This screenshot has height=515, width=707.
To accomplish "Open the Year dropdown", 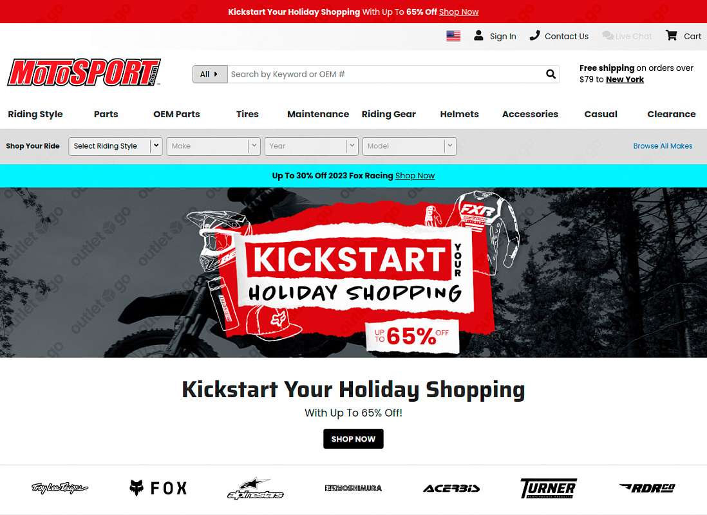I will coord(311,146).
